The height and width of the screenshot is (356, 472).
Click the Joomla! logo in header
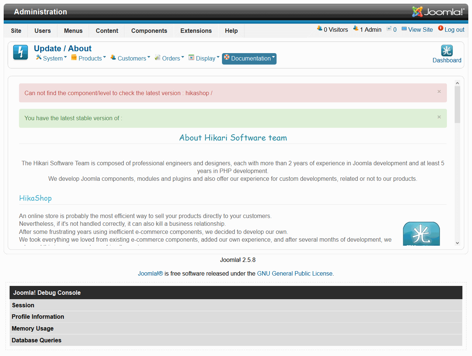[x=438, y=12]
